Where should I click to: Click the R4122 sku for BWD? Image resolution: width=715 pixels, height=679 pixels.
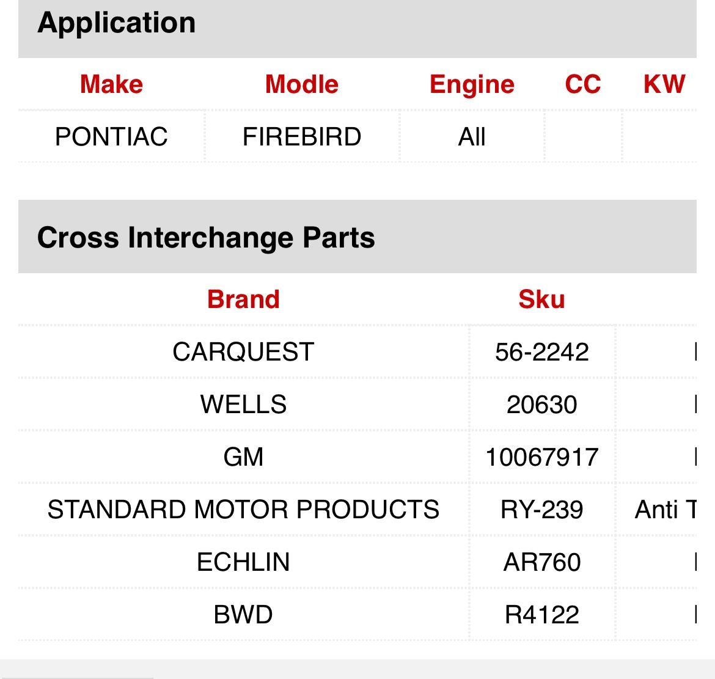point(541,615)
